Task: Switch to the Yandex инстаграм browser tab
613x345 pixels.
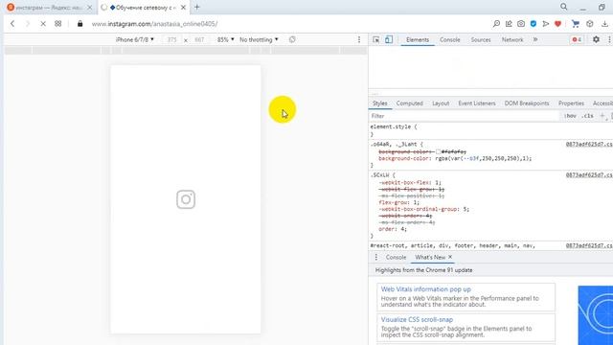Action: point(49,8)
